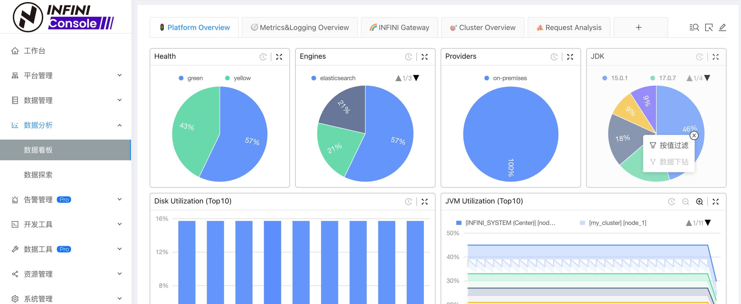The image size is (741, 304).
Task: Switch to the Platform Overview tab
Action: [194, 27]
